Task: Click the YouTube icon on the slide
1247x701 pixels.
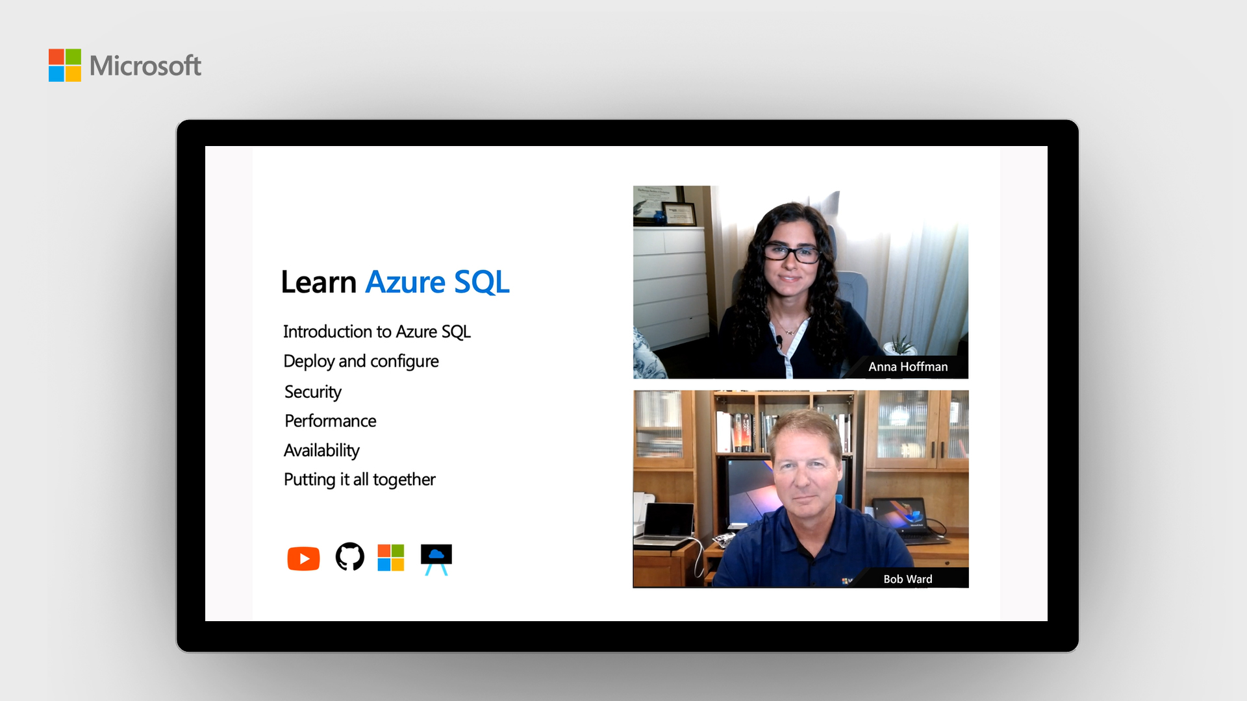Action: click(x=303, y=558)
